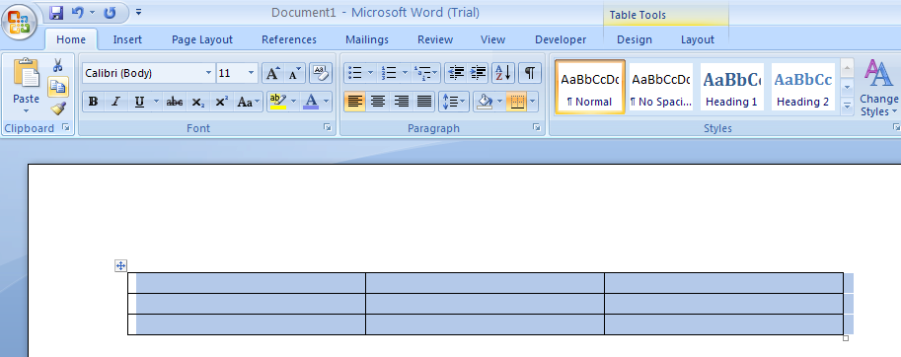
Task: Go to the Review tab
Action: click(435, 39)
